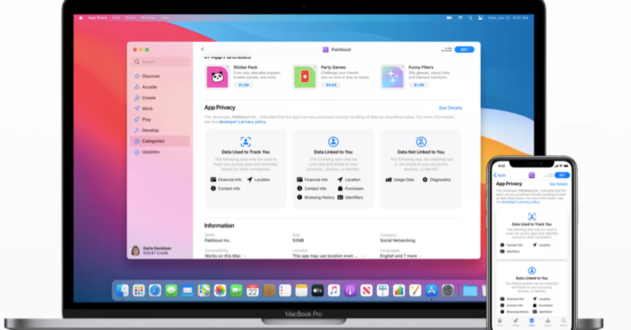Select Categories in the sidebar
The height and width of the screenshot is (330, 631).
click(x=160, y=141)
